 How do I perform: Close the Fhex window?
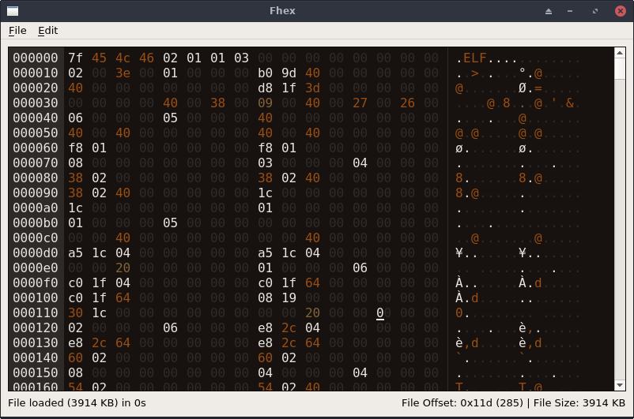[x=621, y=11]
